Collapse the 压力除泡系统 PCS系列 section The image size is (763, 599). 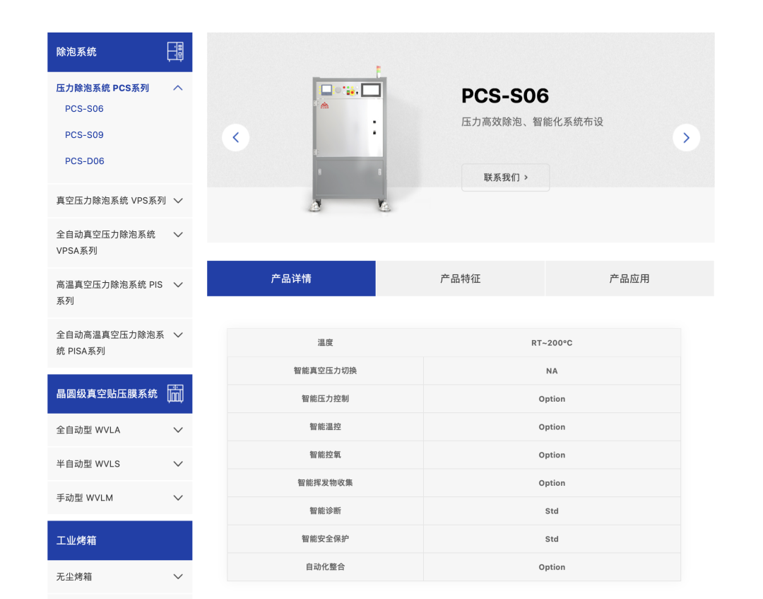178,88
